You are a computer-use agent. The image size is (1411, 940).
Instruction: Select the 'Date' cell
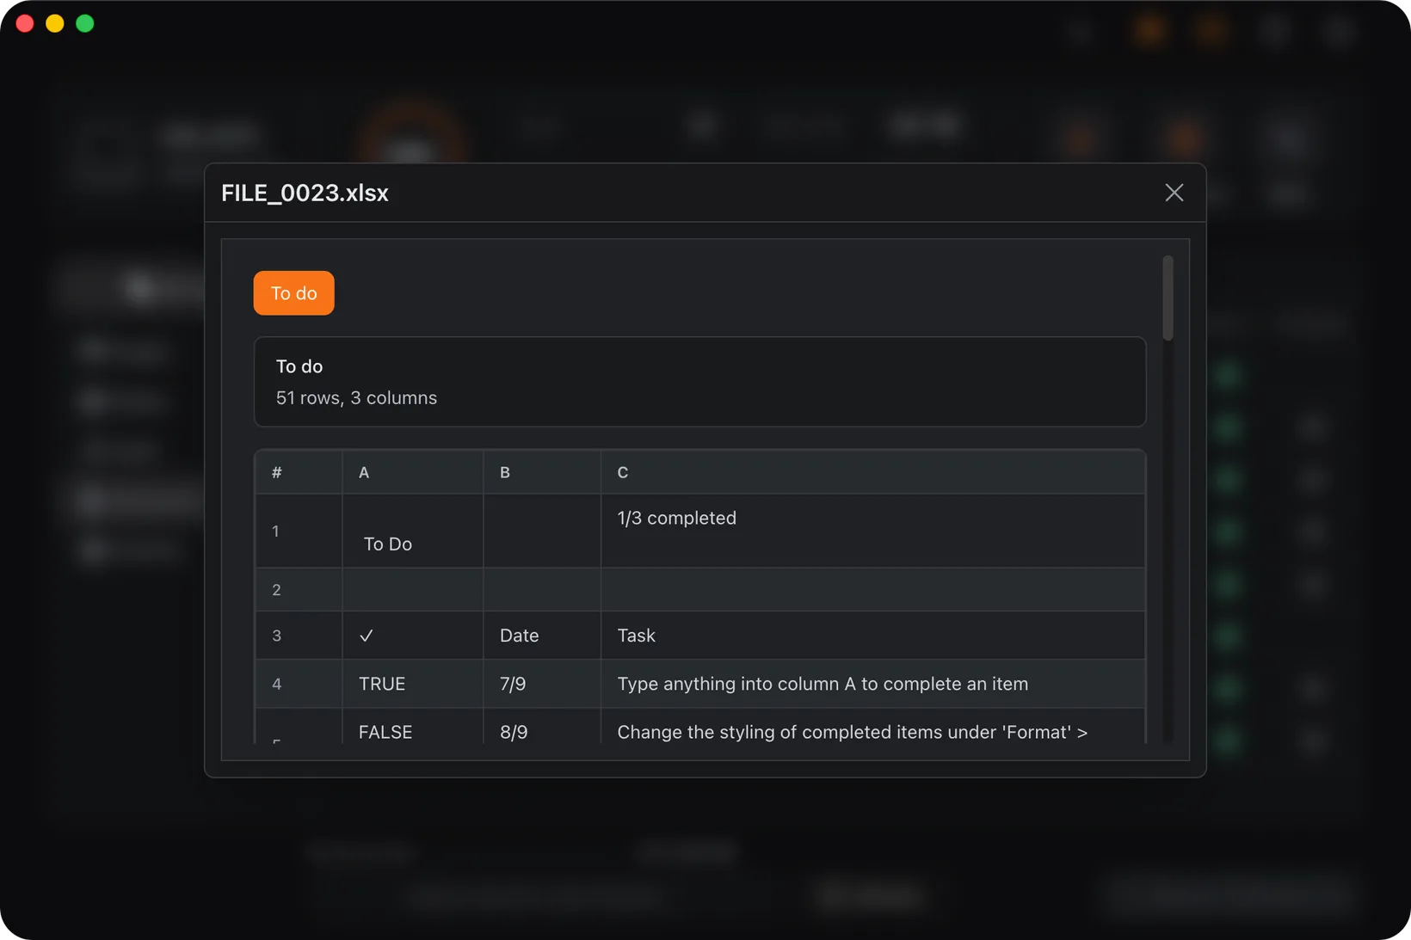pyautogui.click(x=541, y=636)
